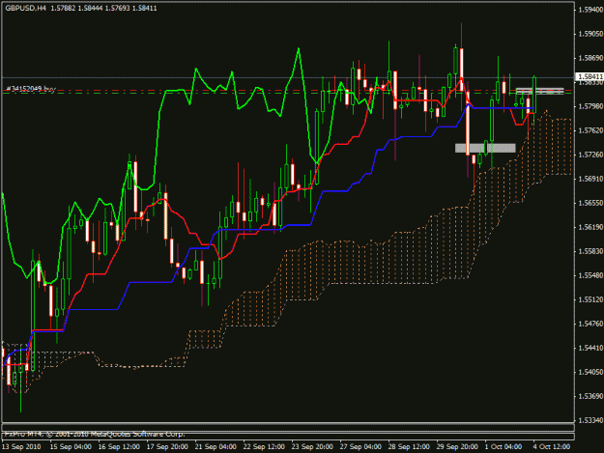Image resolution: width=604 pixels, height=453 pixels.
Task: Click the 1.54760 price axis label
Action: coord(590,324)
